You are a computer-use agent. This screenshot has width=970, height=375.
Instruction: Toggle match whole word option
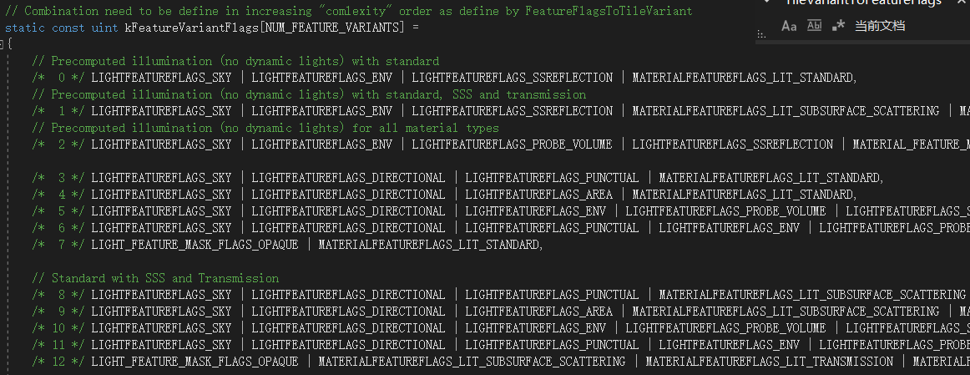pos(814,25)
